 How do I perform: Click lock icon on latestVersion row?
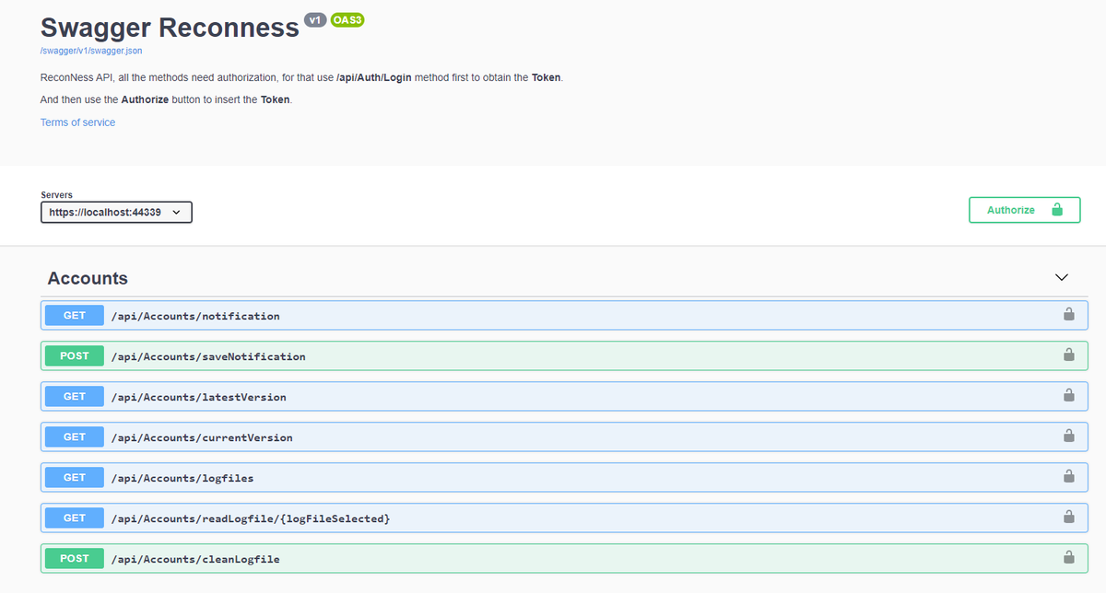click(x=1068, y=395)
